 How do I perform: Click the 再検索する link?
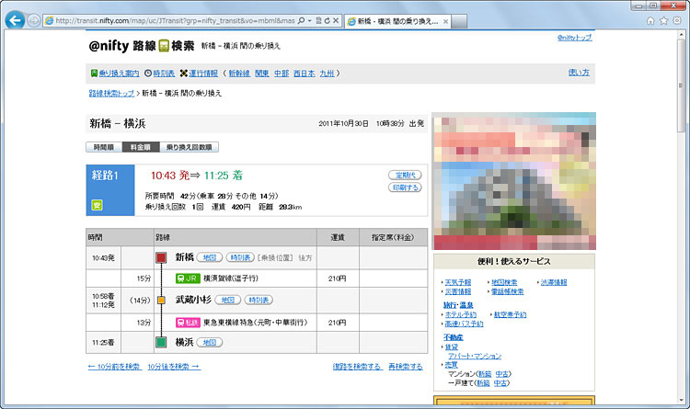coord(406,367)
